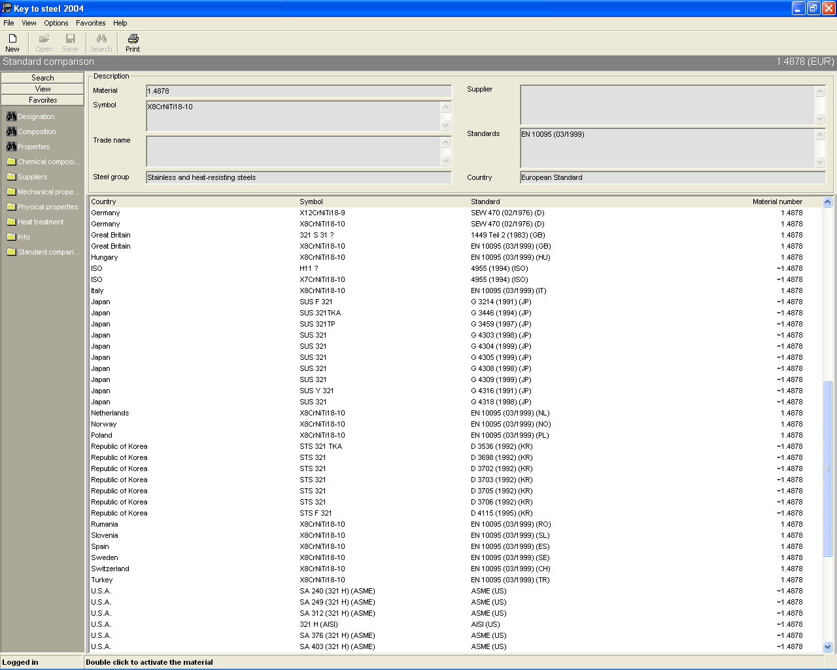Click the results list scrollbar thumb
The image size is (837, 670).
point(827,468)
